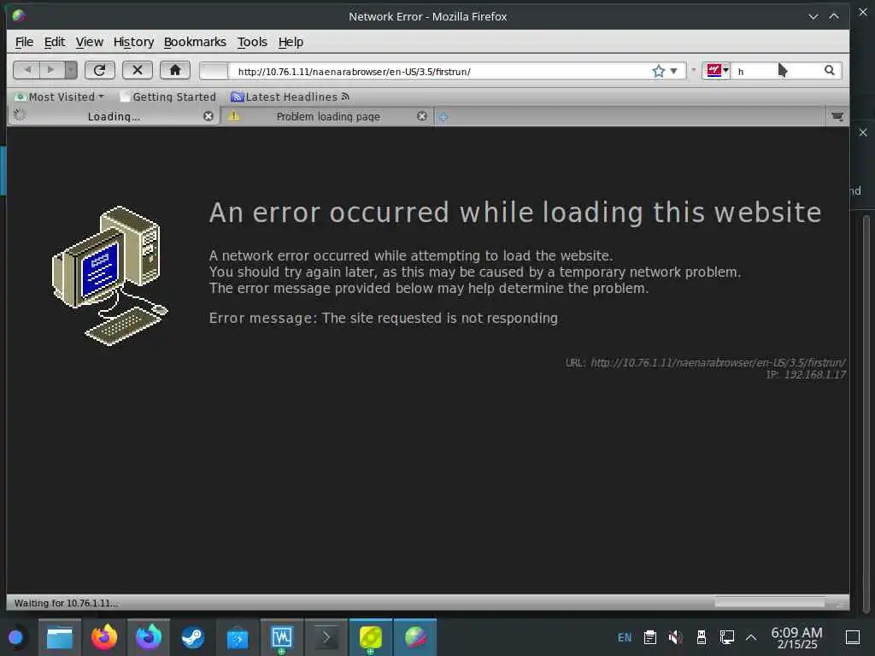
Task: Open the Latest Headlines feed bookmark
Action: pyautogui.click(x=291, y=97)
